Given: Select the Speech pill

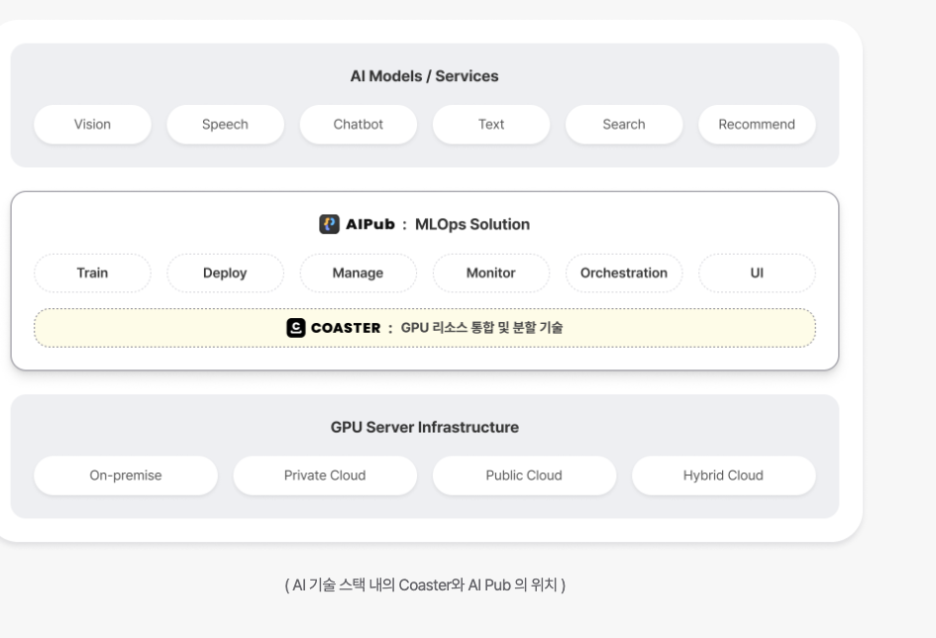Looking at the screenshot, I should point(225,124).
